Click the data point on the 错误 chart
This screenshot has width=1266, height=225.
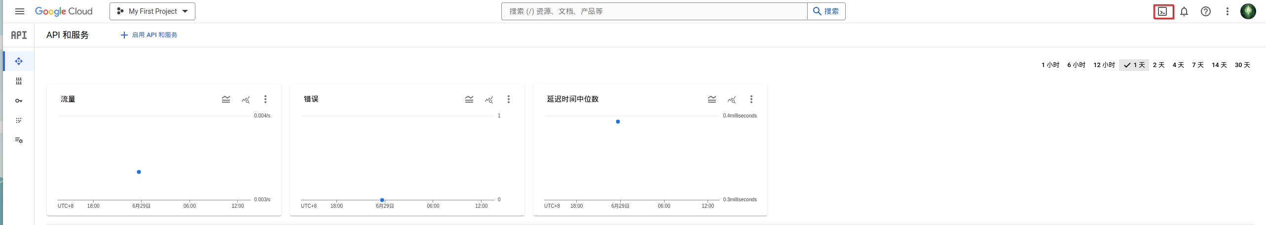tap(382, 200)
